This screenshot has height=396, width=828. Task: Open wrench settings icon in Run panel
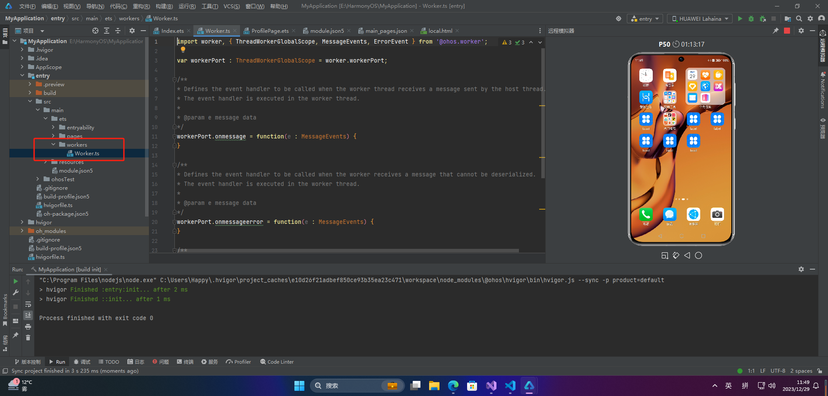click(x=16, y=292)
